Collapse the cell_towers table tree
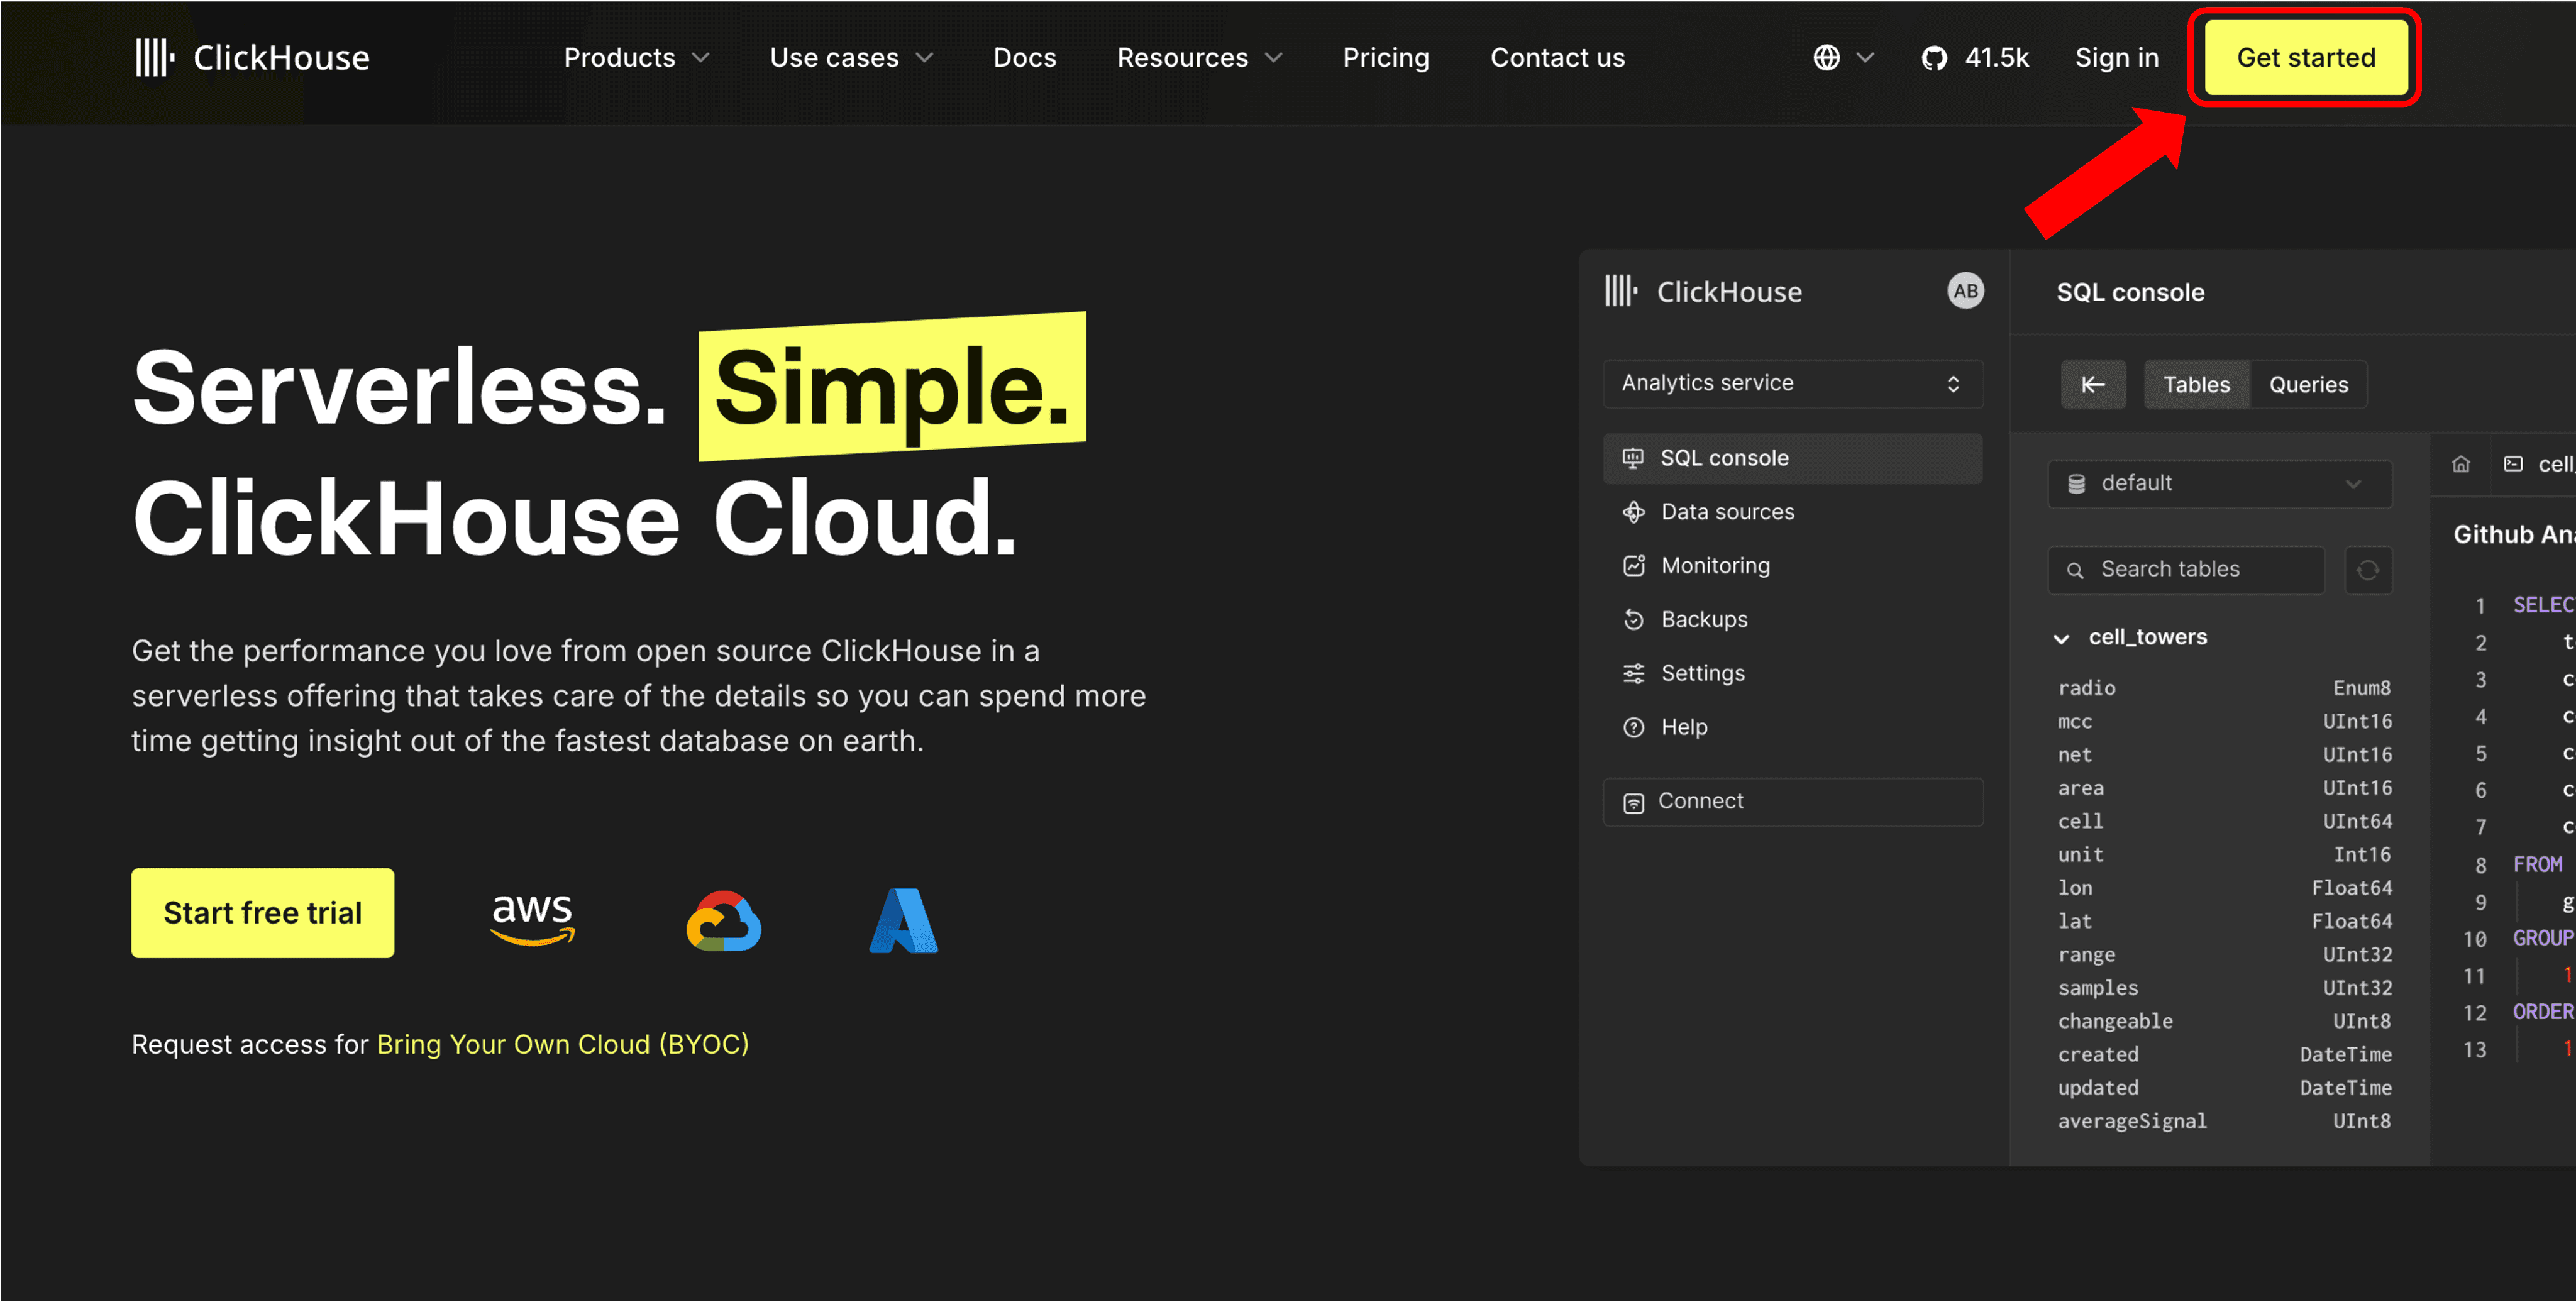This screenshot has height=1302, width=2576. click(2061, 638)
